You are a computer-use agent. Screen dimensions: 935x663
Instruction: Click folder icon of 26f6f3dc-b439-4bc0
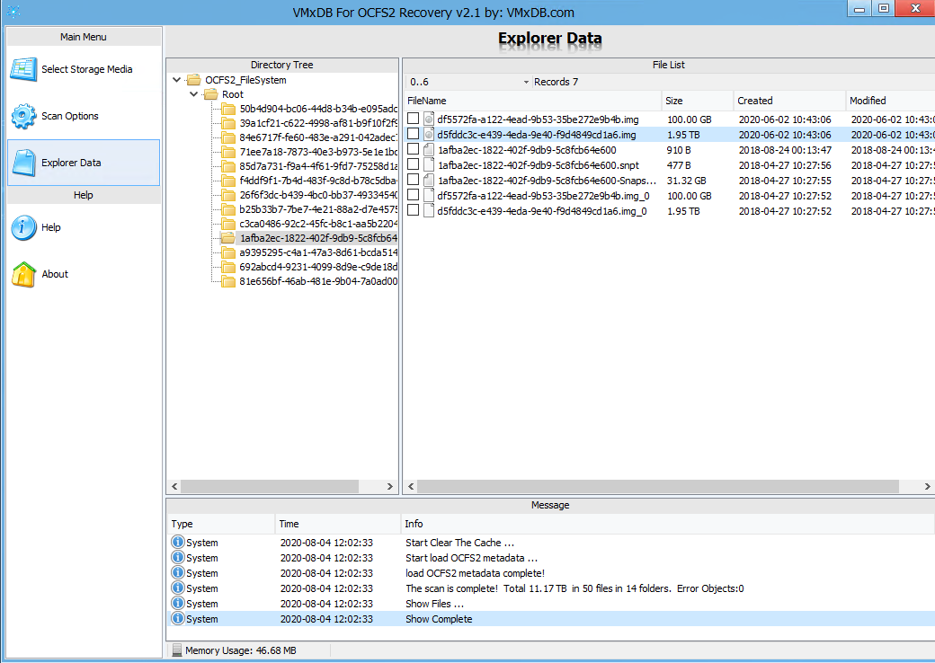[x=228, y=195]
